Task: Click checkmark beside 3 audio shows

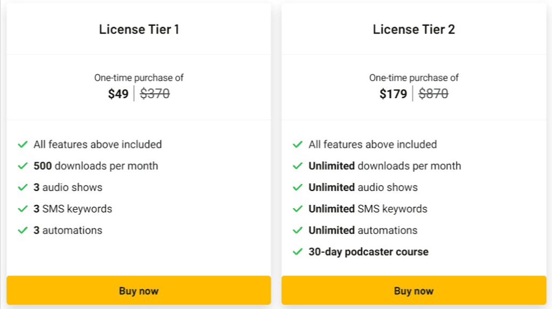Action: pyautogui.click(x=23, y=187)
